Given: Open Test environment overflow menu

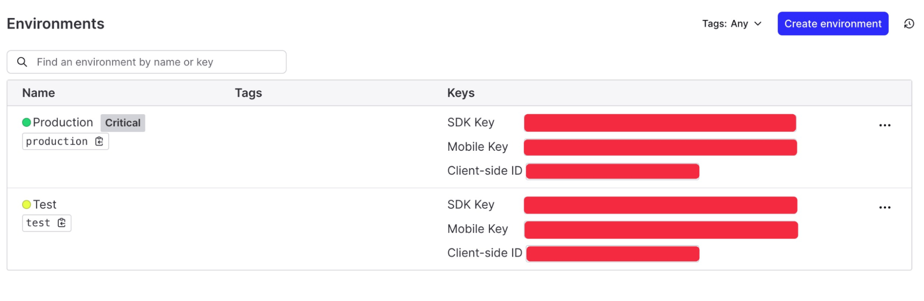Looking at the screenshot, I should pos(885,208).
